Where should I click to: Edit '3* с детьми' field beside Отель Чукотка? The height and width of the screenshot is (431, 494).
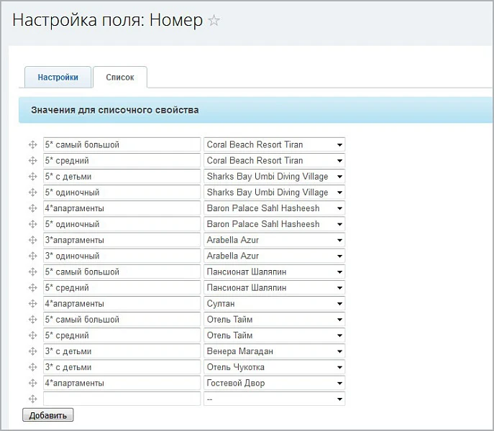tap(122, 367)
